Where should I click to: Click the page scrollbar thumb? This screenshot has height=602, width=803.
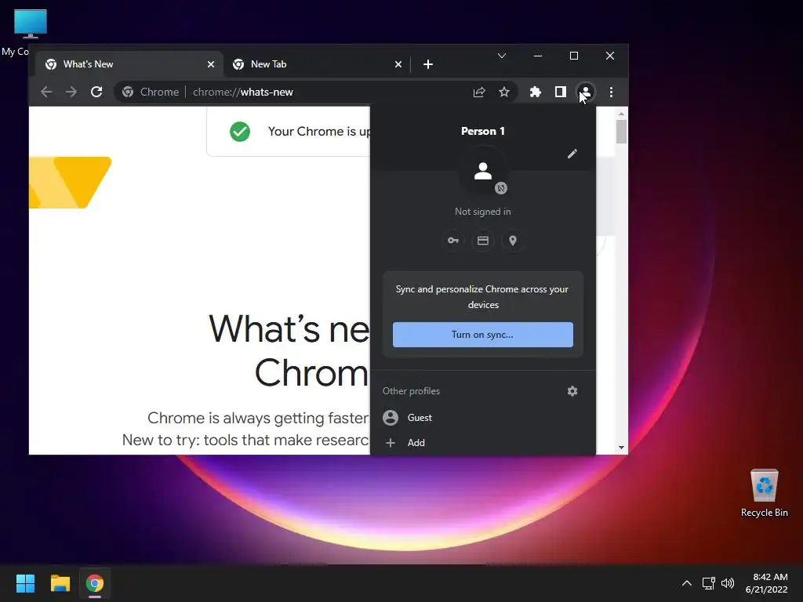tap(621, 131)
